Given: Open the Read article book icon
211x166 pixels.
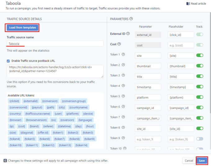Looking at the screenshot, I should click(x=188, y=4).
